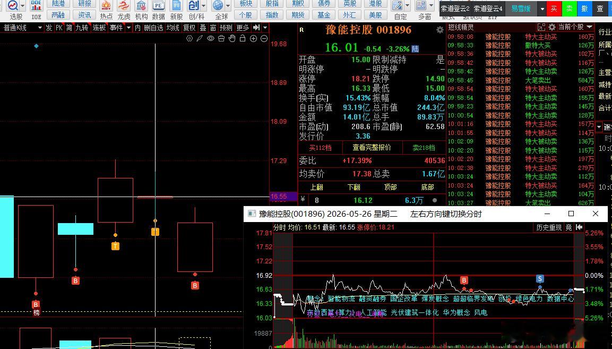612x349 pixels.
Task: Click the red 买 buy button
Action: pyautogui.click(x=554, y=8)
